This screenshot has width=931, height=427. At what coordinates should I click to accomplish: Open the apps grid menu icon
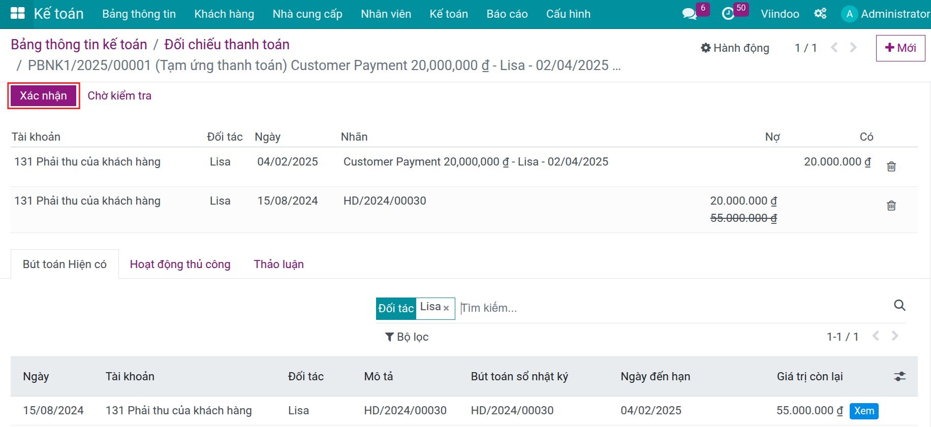[17, 14]
